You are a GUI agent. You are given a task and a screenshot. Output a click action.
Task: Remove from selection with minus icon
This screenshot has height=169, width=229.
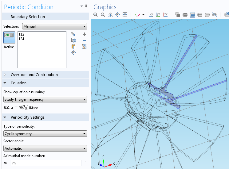point(84,40)
